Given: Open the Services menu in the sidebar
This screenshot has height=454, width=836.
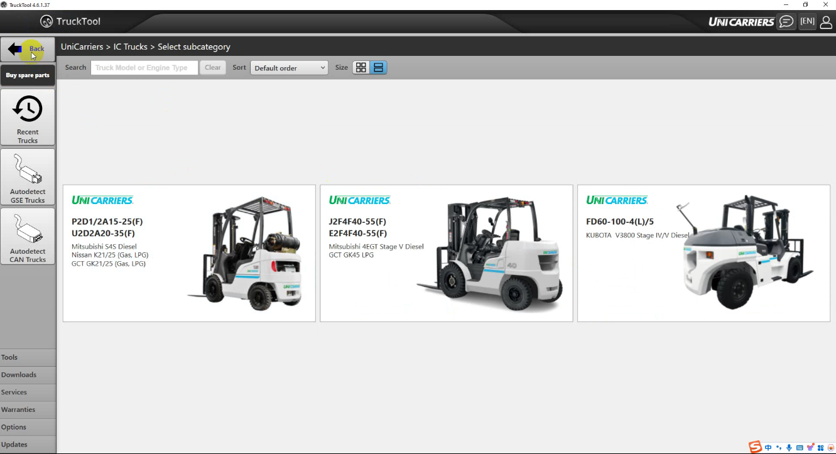Looking at the screenshot, I should 28,392.
